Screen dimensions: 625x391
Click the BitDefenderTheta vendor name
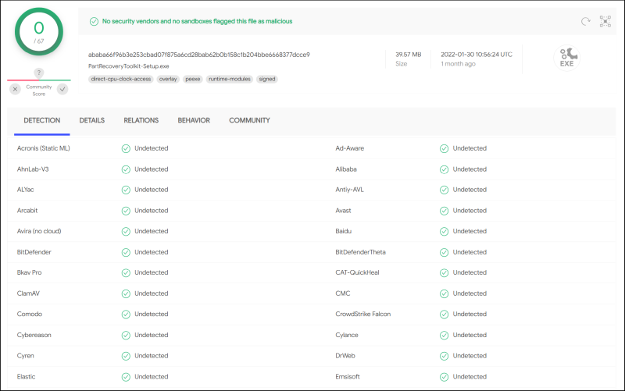coord(360,252)
